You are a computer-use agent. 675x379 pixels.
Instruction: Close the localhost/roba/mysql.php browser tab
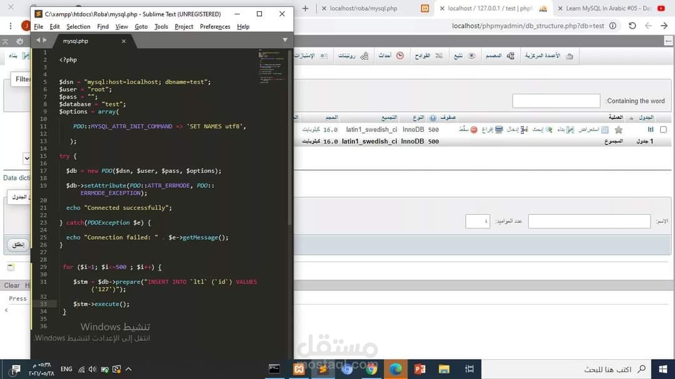pos(324,8)
